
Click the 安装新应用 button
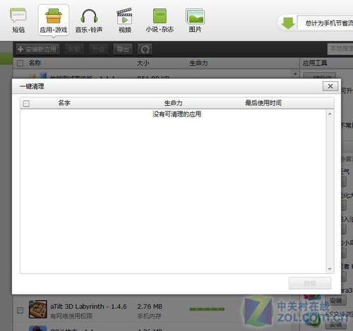tap(37, 49)
